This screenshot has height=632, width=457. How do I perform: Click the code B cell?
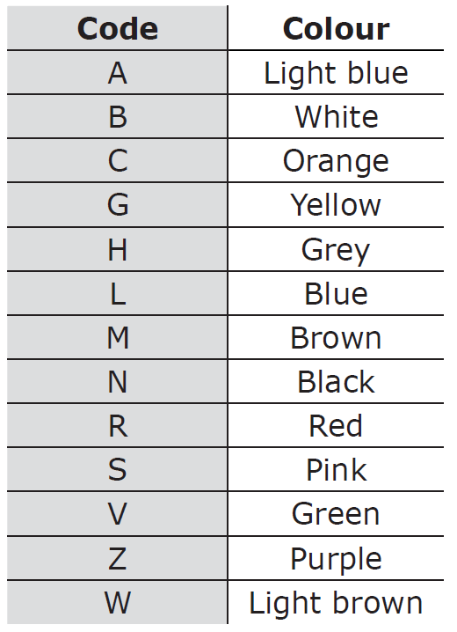(x=117, y=116)
